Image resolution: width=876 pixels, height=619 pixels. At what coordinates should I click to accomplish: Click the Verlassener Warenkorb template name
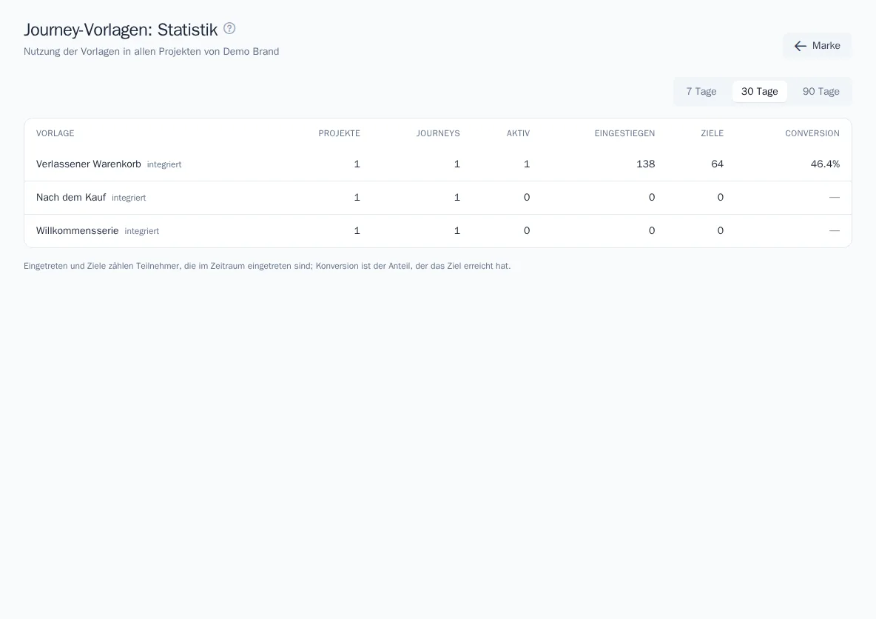click(88, 164)
